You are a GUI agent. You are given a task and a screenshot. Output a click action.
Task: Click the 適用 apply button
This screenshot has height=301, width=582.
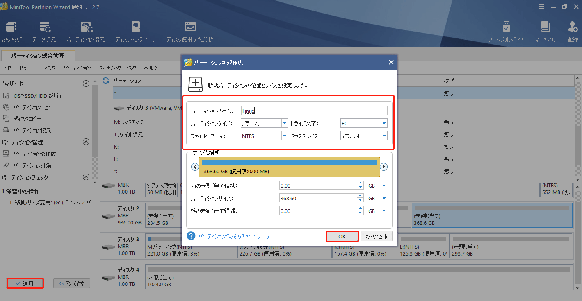pyautogui.click(x=25, y=283)
